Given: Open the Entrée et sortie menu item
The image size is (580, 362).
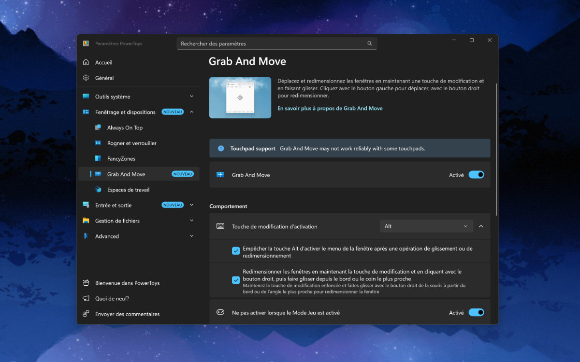Looking at the screenshot, I should pos(113,205).
